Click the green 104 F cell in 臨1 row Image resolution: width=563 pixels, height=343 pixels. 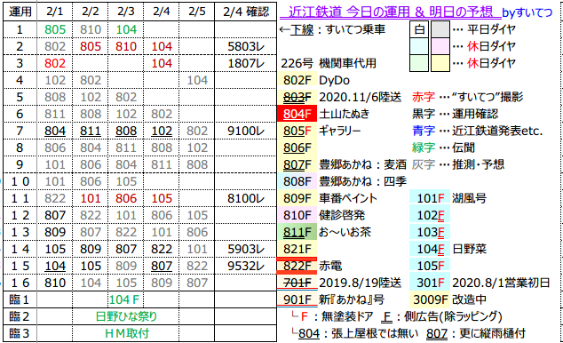tap(126, 299)
